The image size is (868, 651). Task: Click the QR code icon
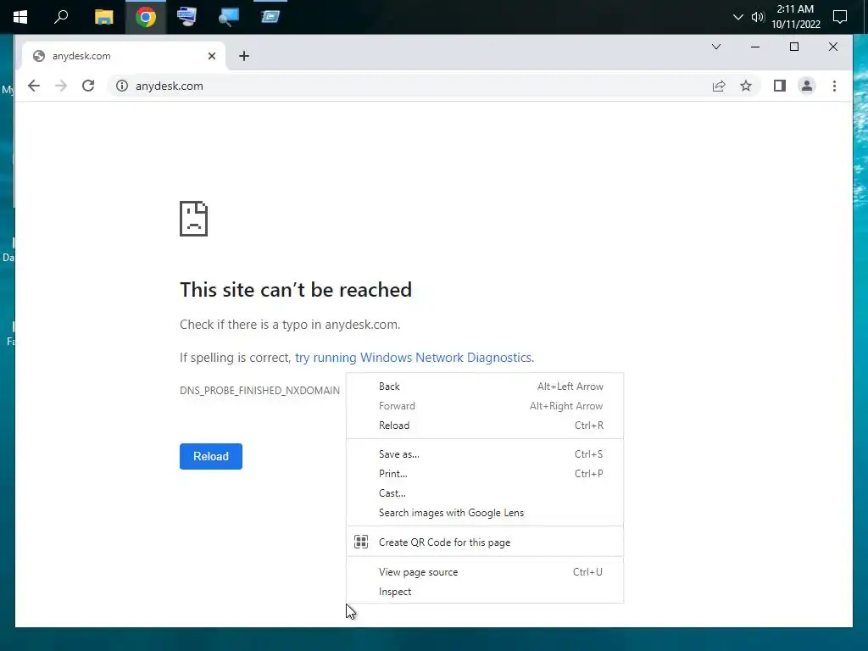(x=361, y=542)
